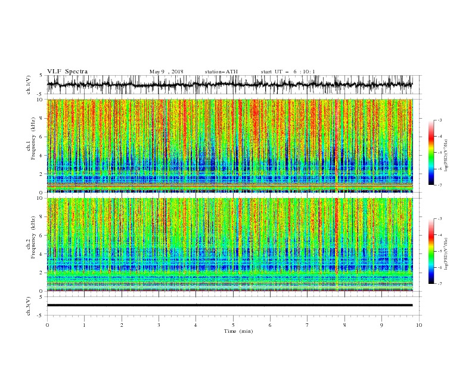472x365 pixels.
Task: Select the date text "May 9, 2018"
Action: pos(166,72)
